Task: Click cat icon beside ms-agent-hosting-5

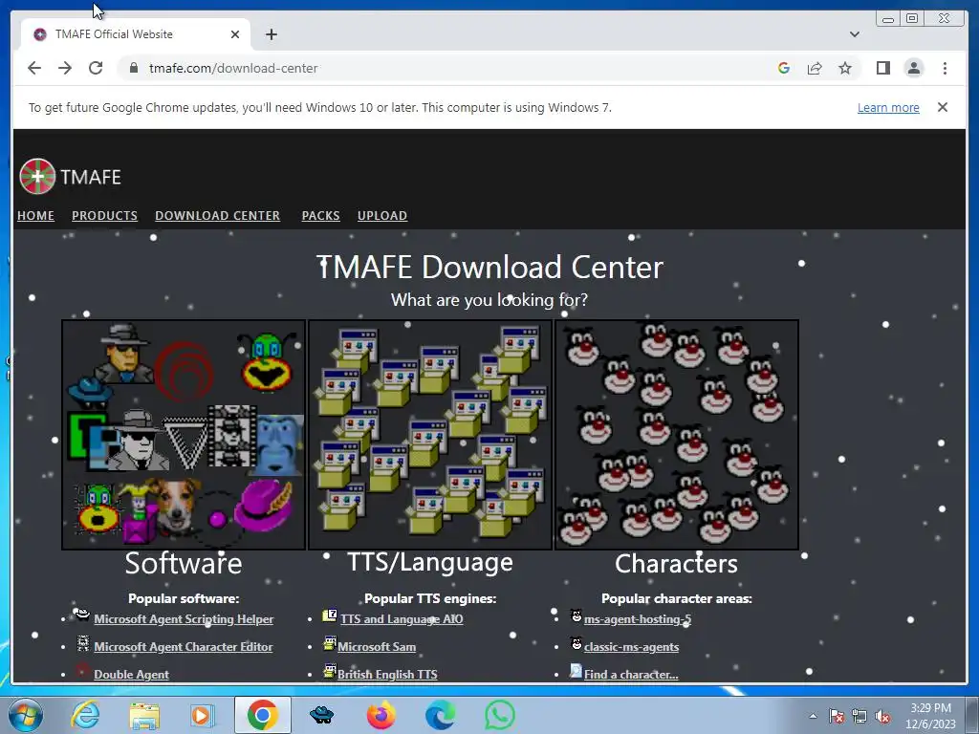Action: coord(577,616)
